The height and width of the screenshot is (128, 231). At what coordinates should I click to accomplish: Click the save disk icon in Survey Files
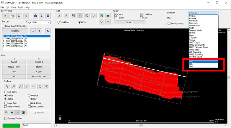pos(19,16)
